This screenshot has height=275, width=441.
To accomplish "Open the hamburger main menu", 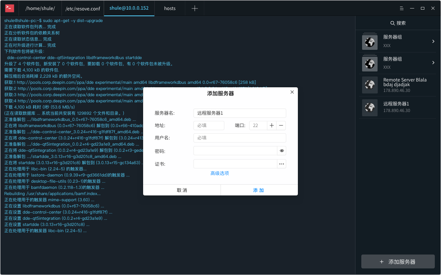I will [x=402, y=8].
